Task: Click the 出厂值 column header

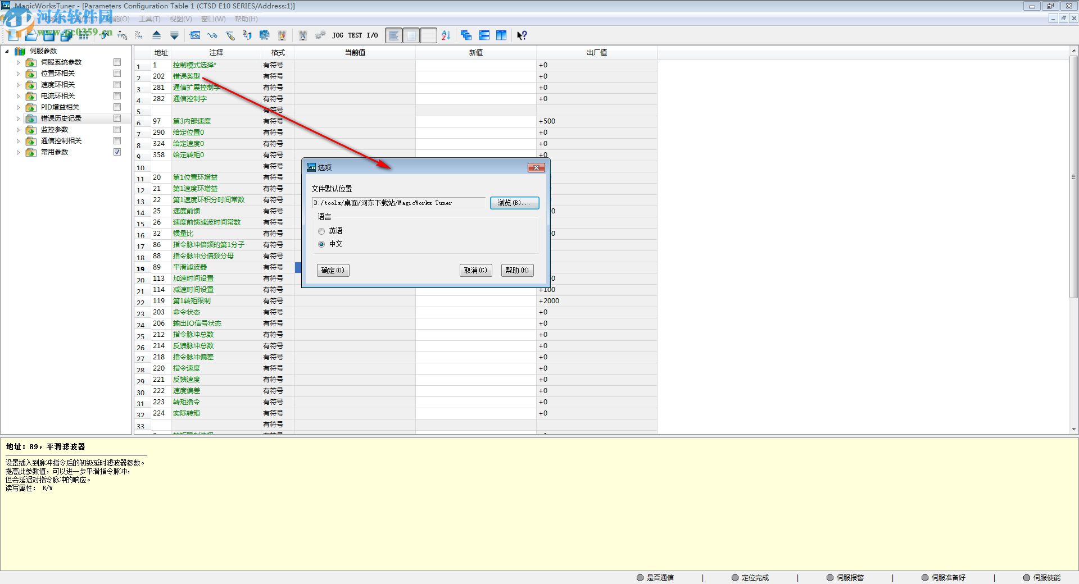Action: 597,52
